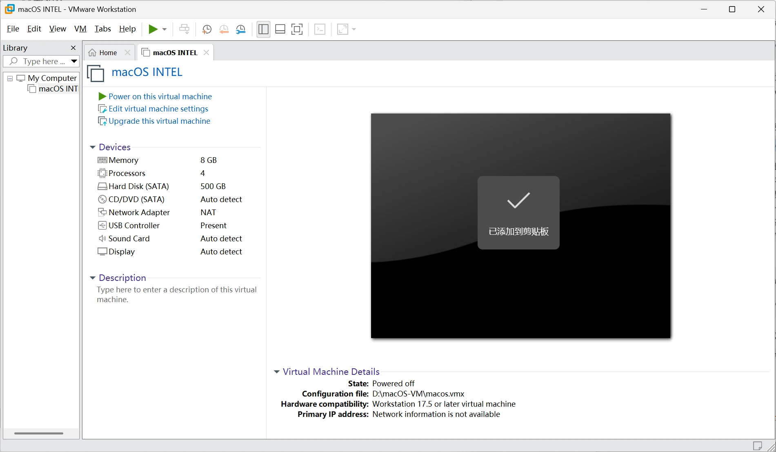The width and height of the screenshot is (776, 452).
Task: Collapse Virtual Machine Details section
Action: [277, 372]
